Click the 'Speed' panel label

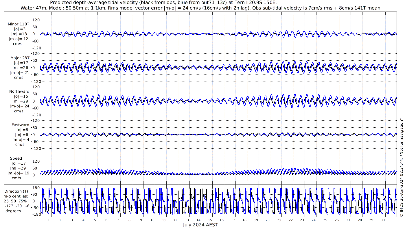coord(16,159)
